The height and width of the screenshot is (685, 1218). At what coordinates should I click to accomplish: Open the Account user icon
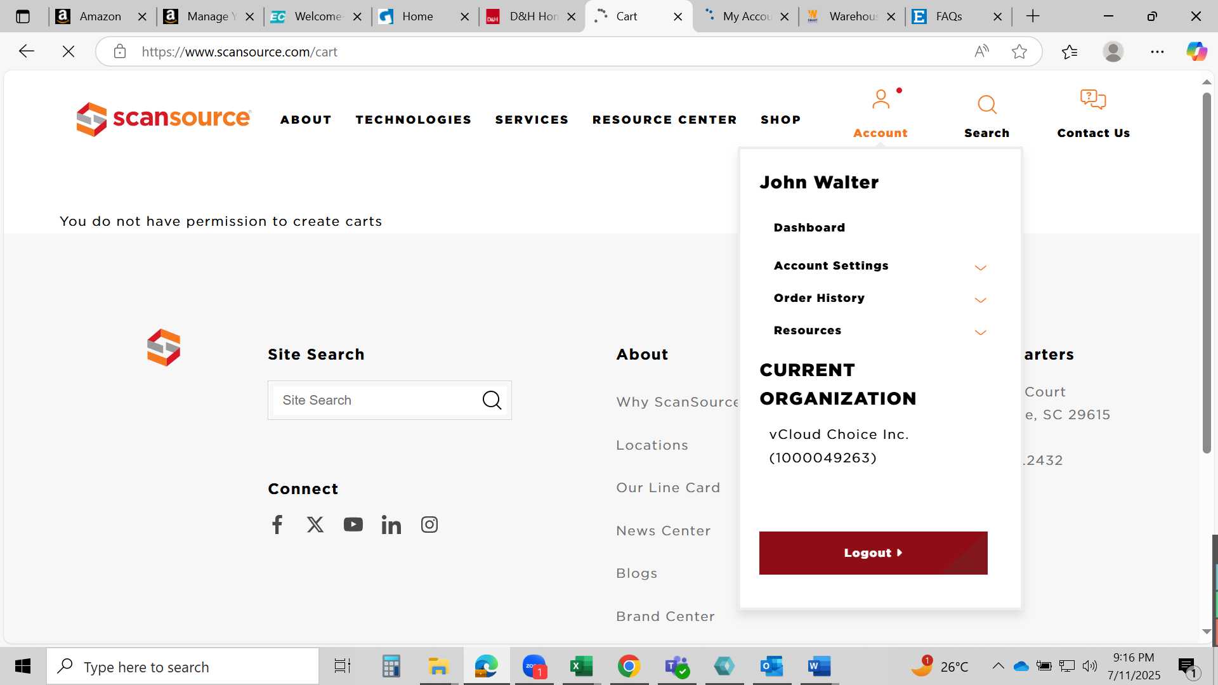pyautogui.click(x=881, y=100)
